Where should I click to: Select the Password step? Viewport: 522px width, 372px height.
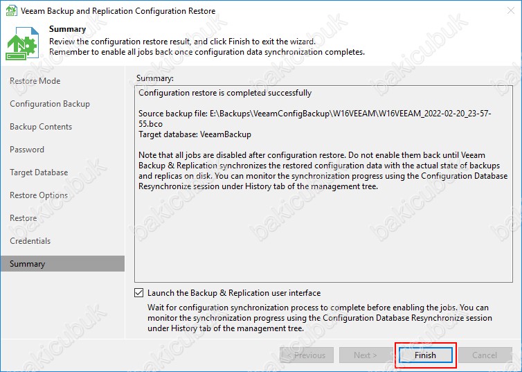click(27, 150)
